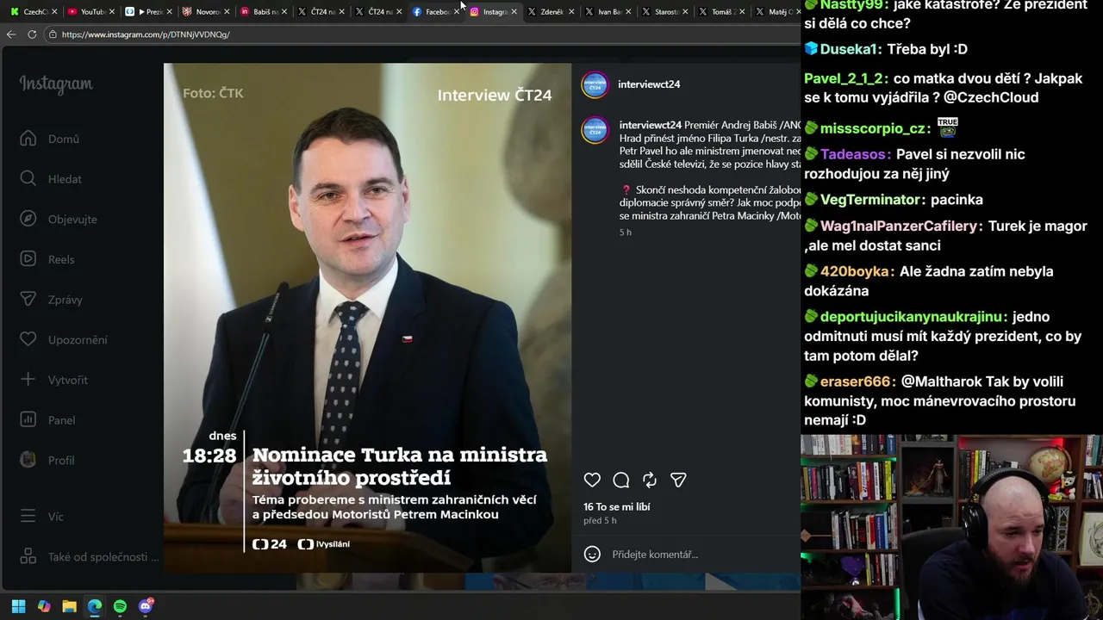Open the Víc hamburger menu icon

[28, 517]
